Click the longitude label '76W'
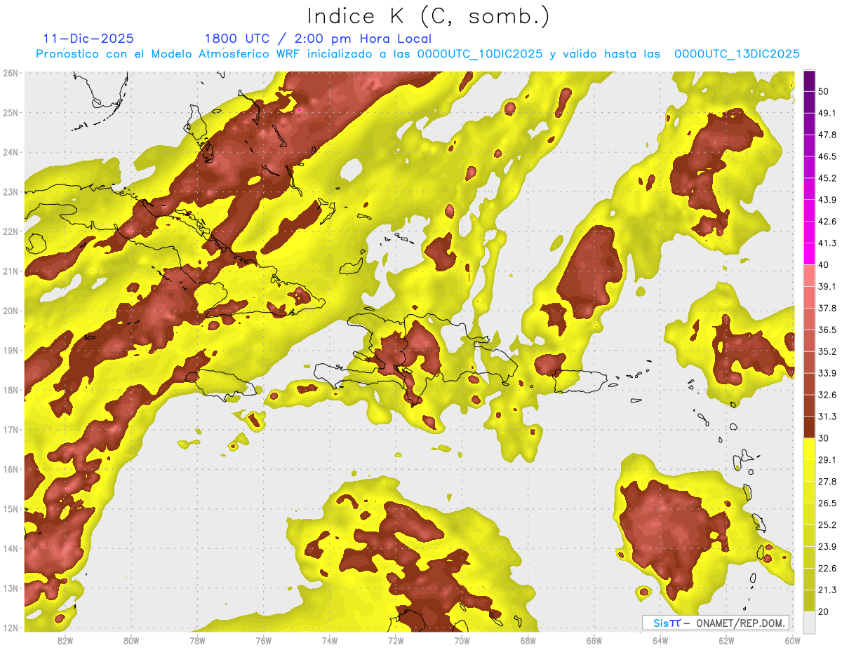 pos(263,641)
